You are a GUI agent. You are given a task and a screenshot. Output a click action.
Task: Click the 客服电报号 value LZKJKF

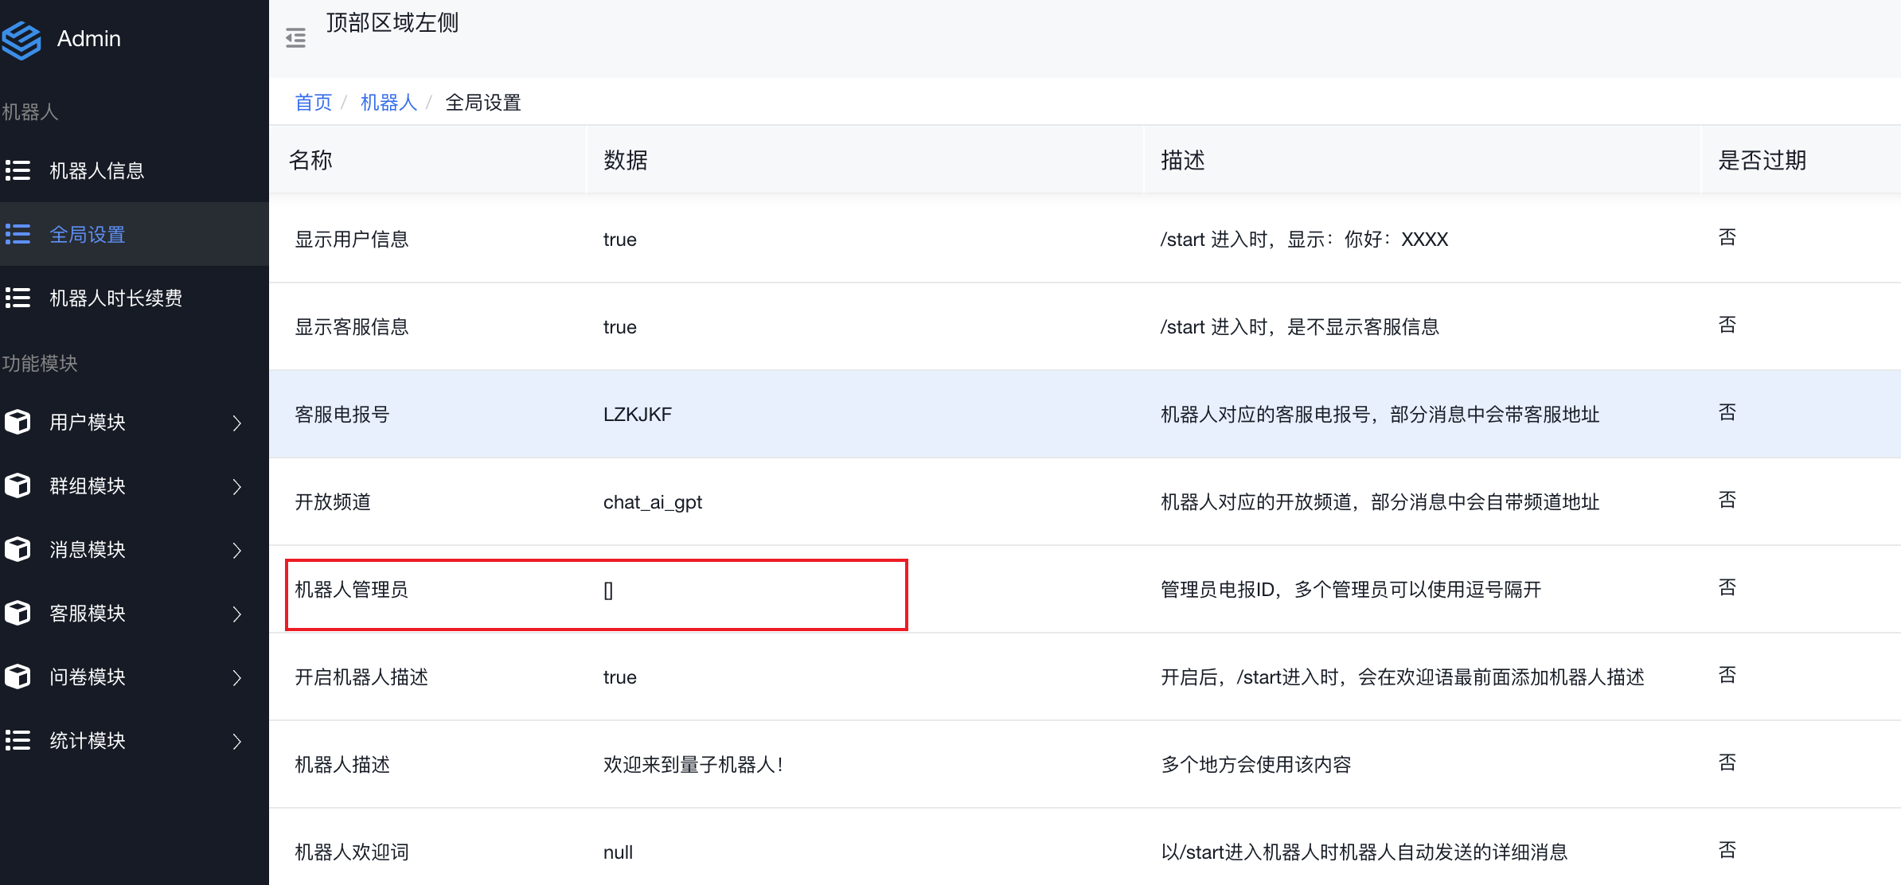click(x=637, y=415)
